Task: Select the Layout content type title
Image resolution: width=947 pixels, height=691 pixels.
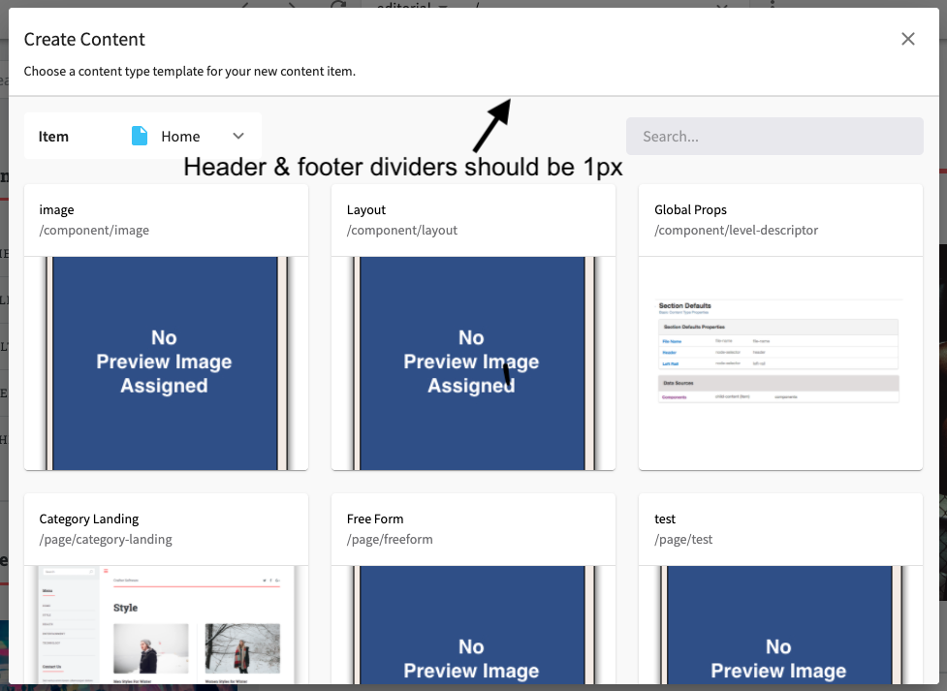Action: (x=366, y=209)
